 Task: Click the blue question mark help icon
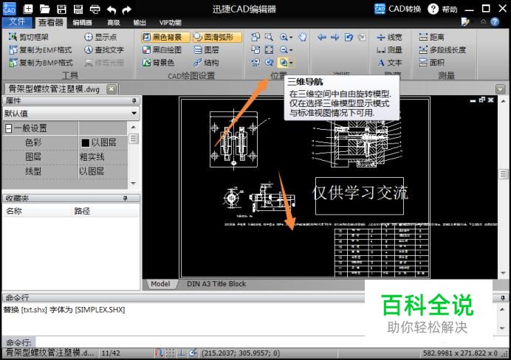click(495, 22)
